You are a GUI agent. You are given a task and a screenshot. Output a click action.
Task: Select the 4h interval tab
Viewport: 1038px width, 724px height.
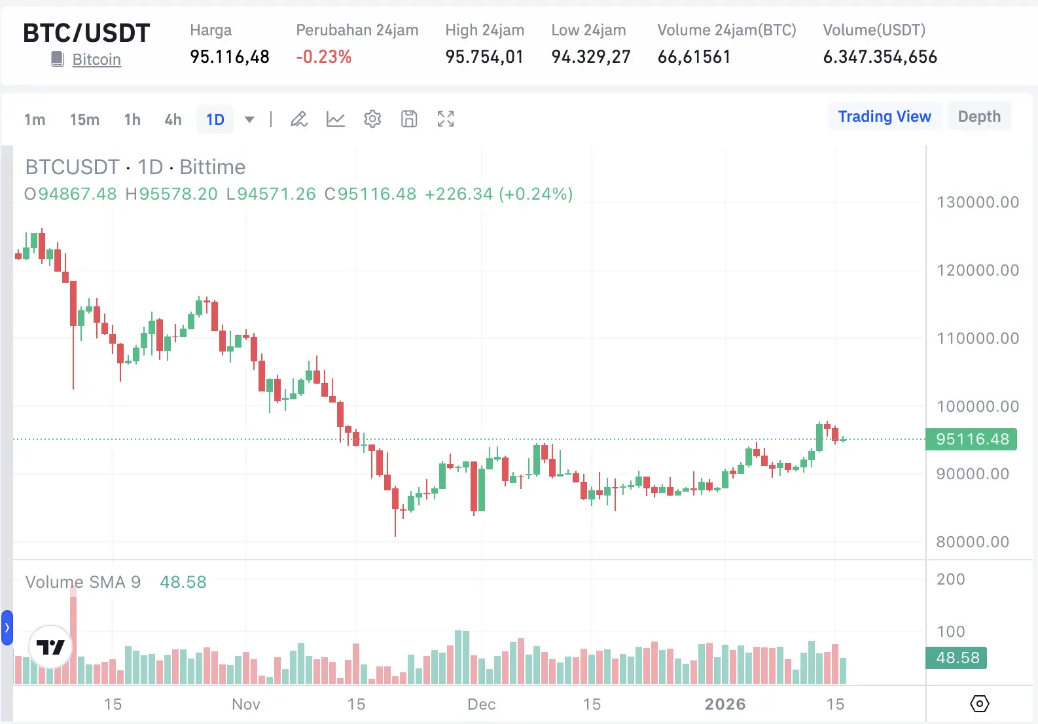tap(172, 119)
